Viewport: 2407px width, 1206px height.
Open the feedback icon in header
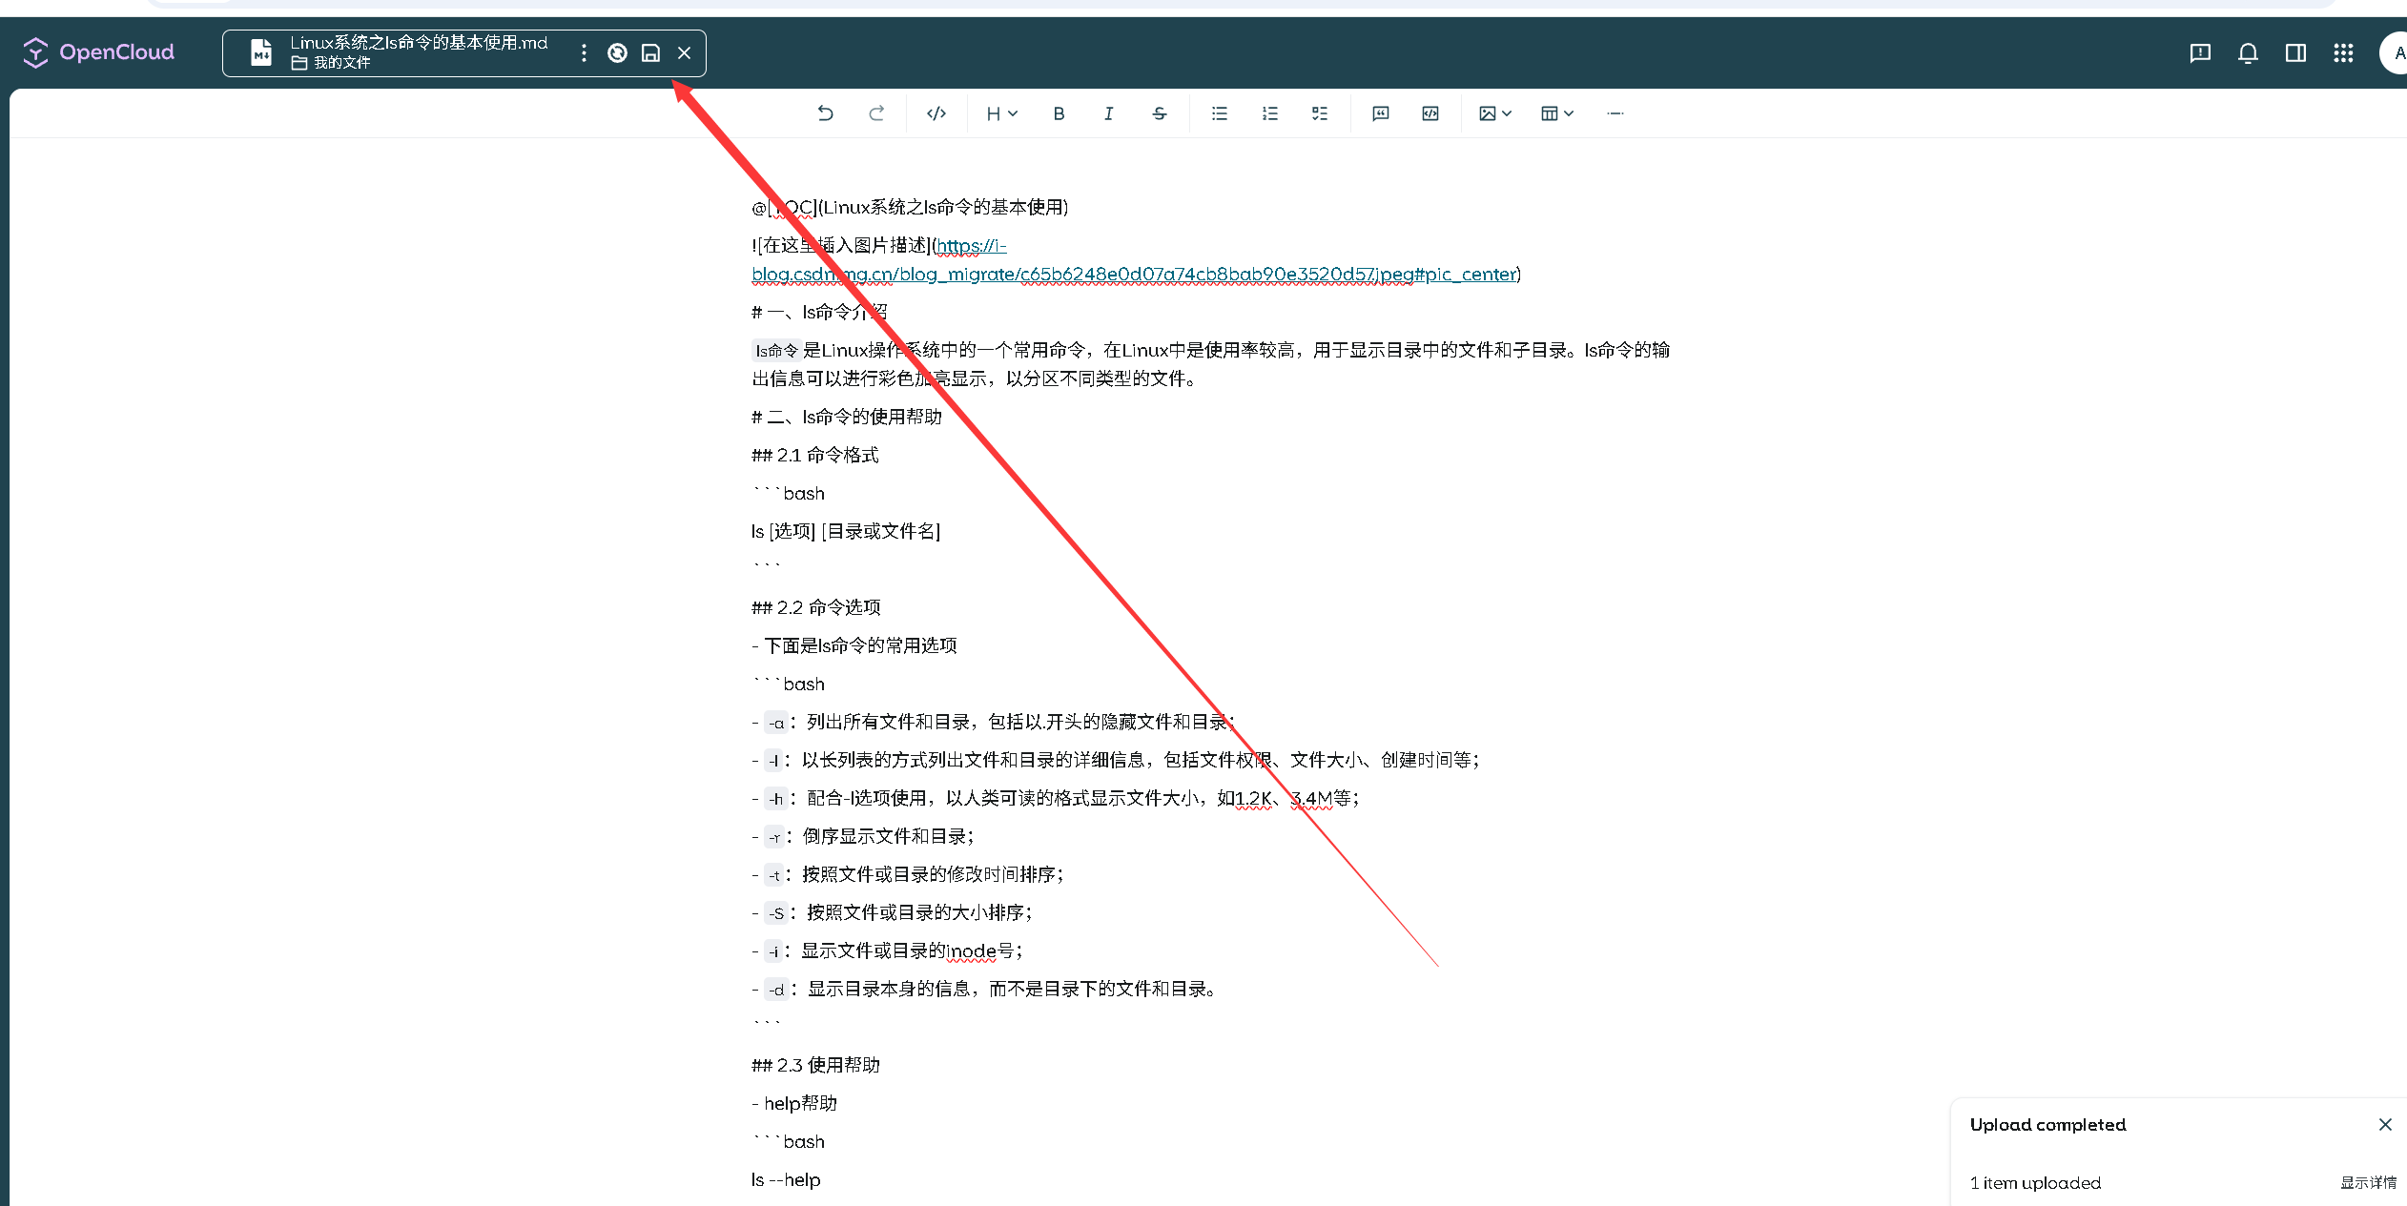(2199, 53)
